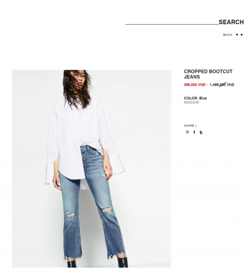Go to previous product arrow
The image size is (246, 273).
tap(237, 34)
